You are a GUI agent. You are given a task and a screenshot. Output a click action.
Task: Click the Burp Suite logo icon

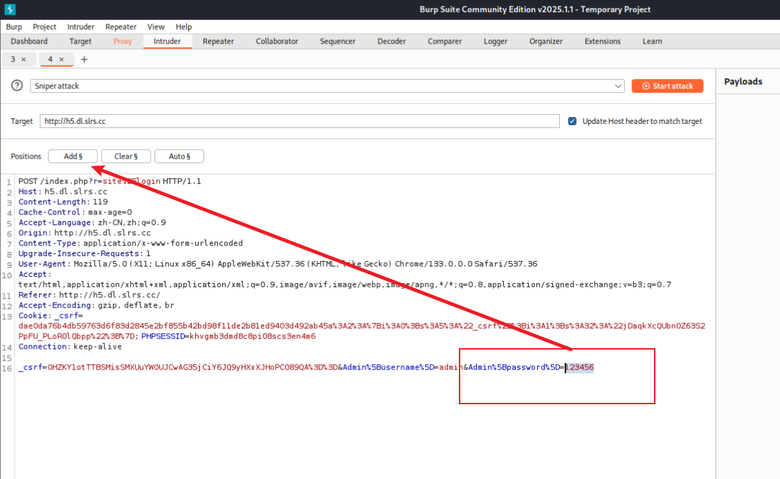pyautogui.click(x=9, y=10)
